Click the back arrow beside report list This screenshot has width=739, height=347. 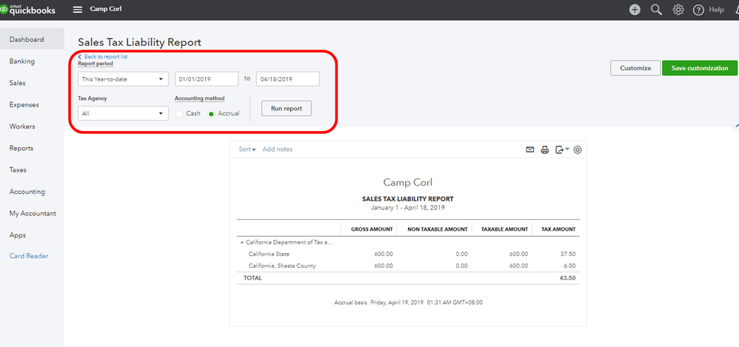point(80,56)
